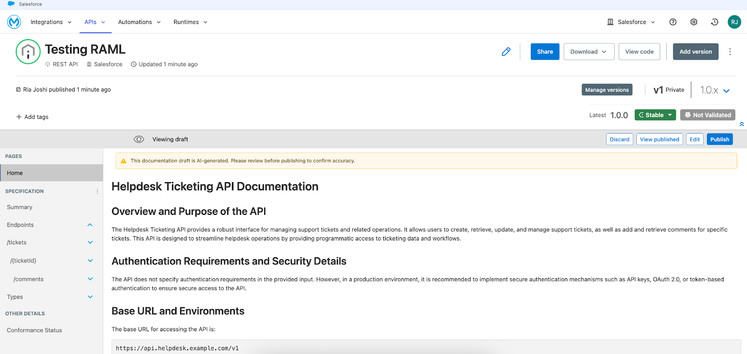The image size is (747, 354).
Task: Click Manage versions button
Action: 607,90
